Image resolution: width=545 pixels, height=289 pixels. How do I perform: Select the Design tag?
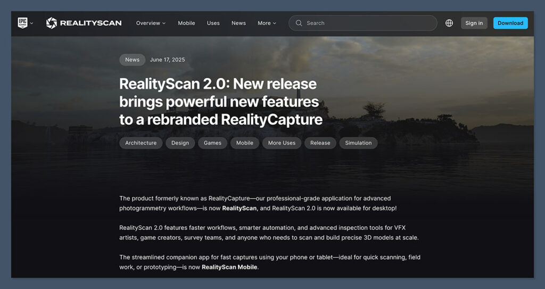point(180,143)
